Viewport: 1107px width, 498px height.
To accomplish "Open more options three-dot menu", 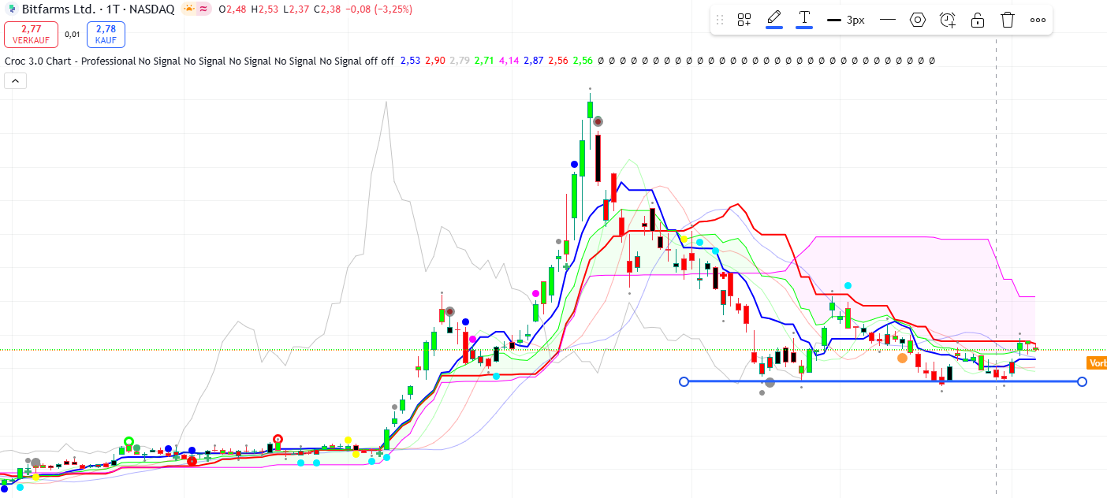I will (1038, 20).
